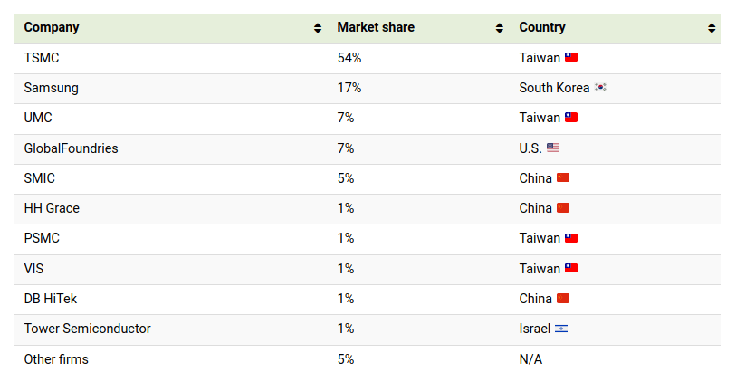Click the South Korea flag icon
Viewport: 755px width, 382px height.
[x=600, y=88]
